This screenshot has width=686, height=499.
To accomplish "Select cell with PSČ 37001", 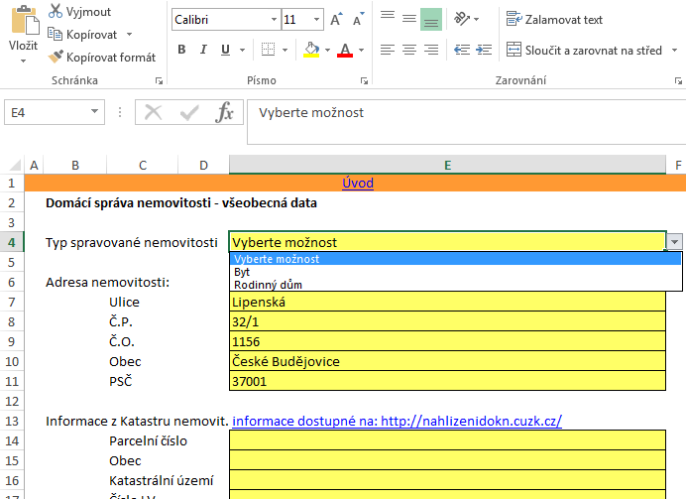I will pyautogui.click(x=447, y=381).
